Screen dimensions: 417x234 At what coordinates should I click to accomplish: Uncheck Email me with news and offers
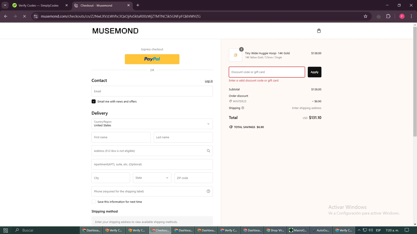pos(94,101)
